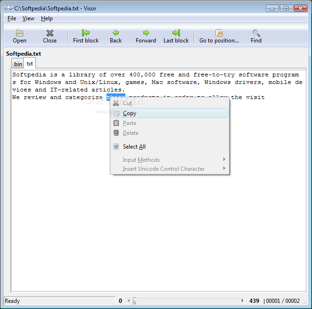312x309 pixels.
Task: Click the 'Softpedia.txt' file name heading
Action: tap(24, 54)
